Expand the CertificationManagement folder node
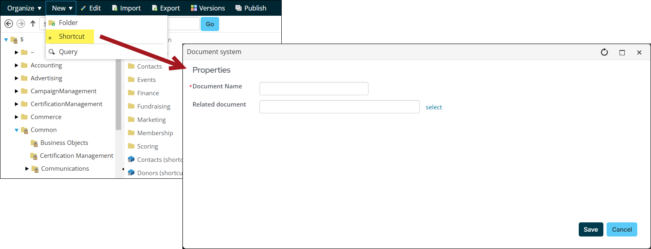 tap(17, 104)
